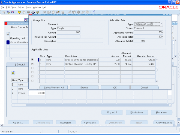This screenshot has height=135, width=180.
Task: Click Cancel in the allocation dialog
Action: tap(144, 88)
